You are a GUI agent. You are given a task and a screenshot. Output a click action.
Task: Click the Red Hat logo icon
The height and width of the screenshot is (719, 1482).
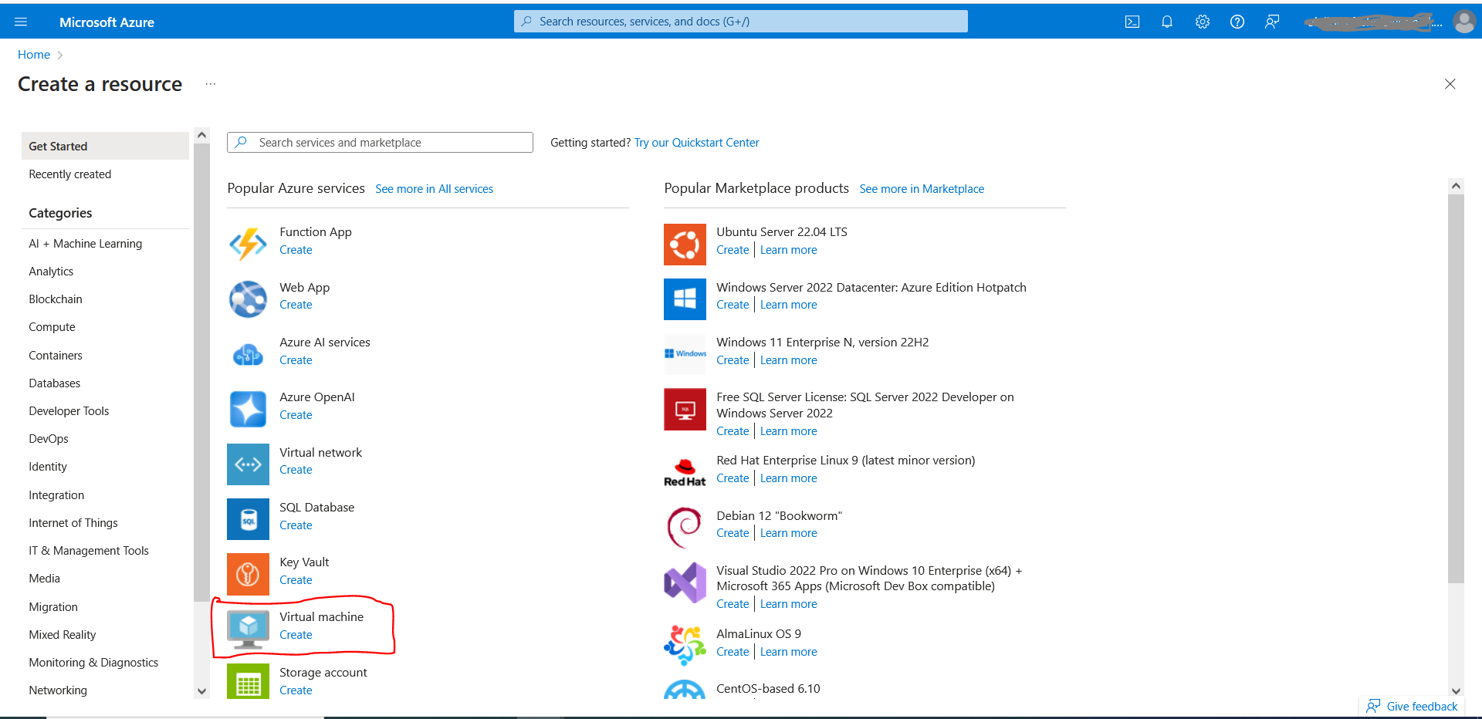pyautogui.click(x=685, y=472)
